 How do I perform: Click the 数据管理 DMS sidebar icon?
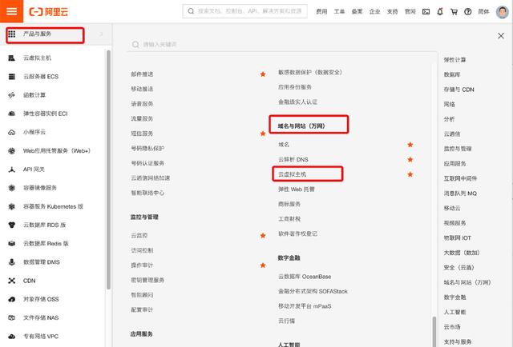click(12, 262)
